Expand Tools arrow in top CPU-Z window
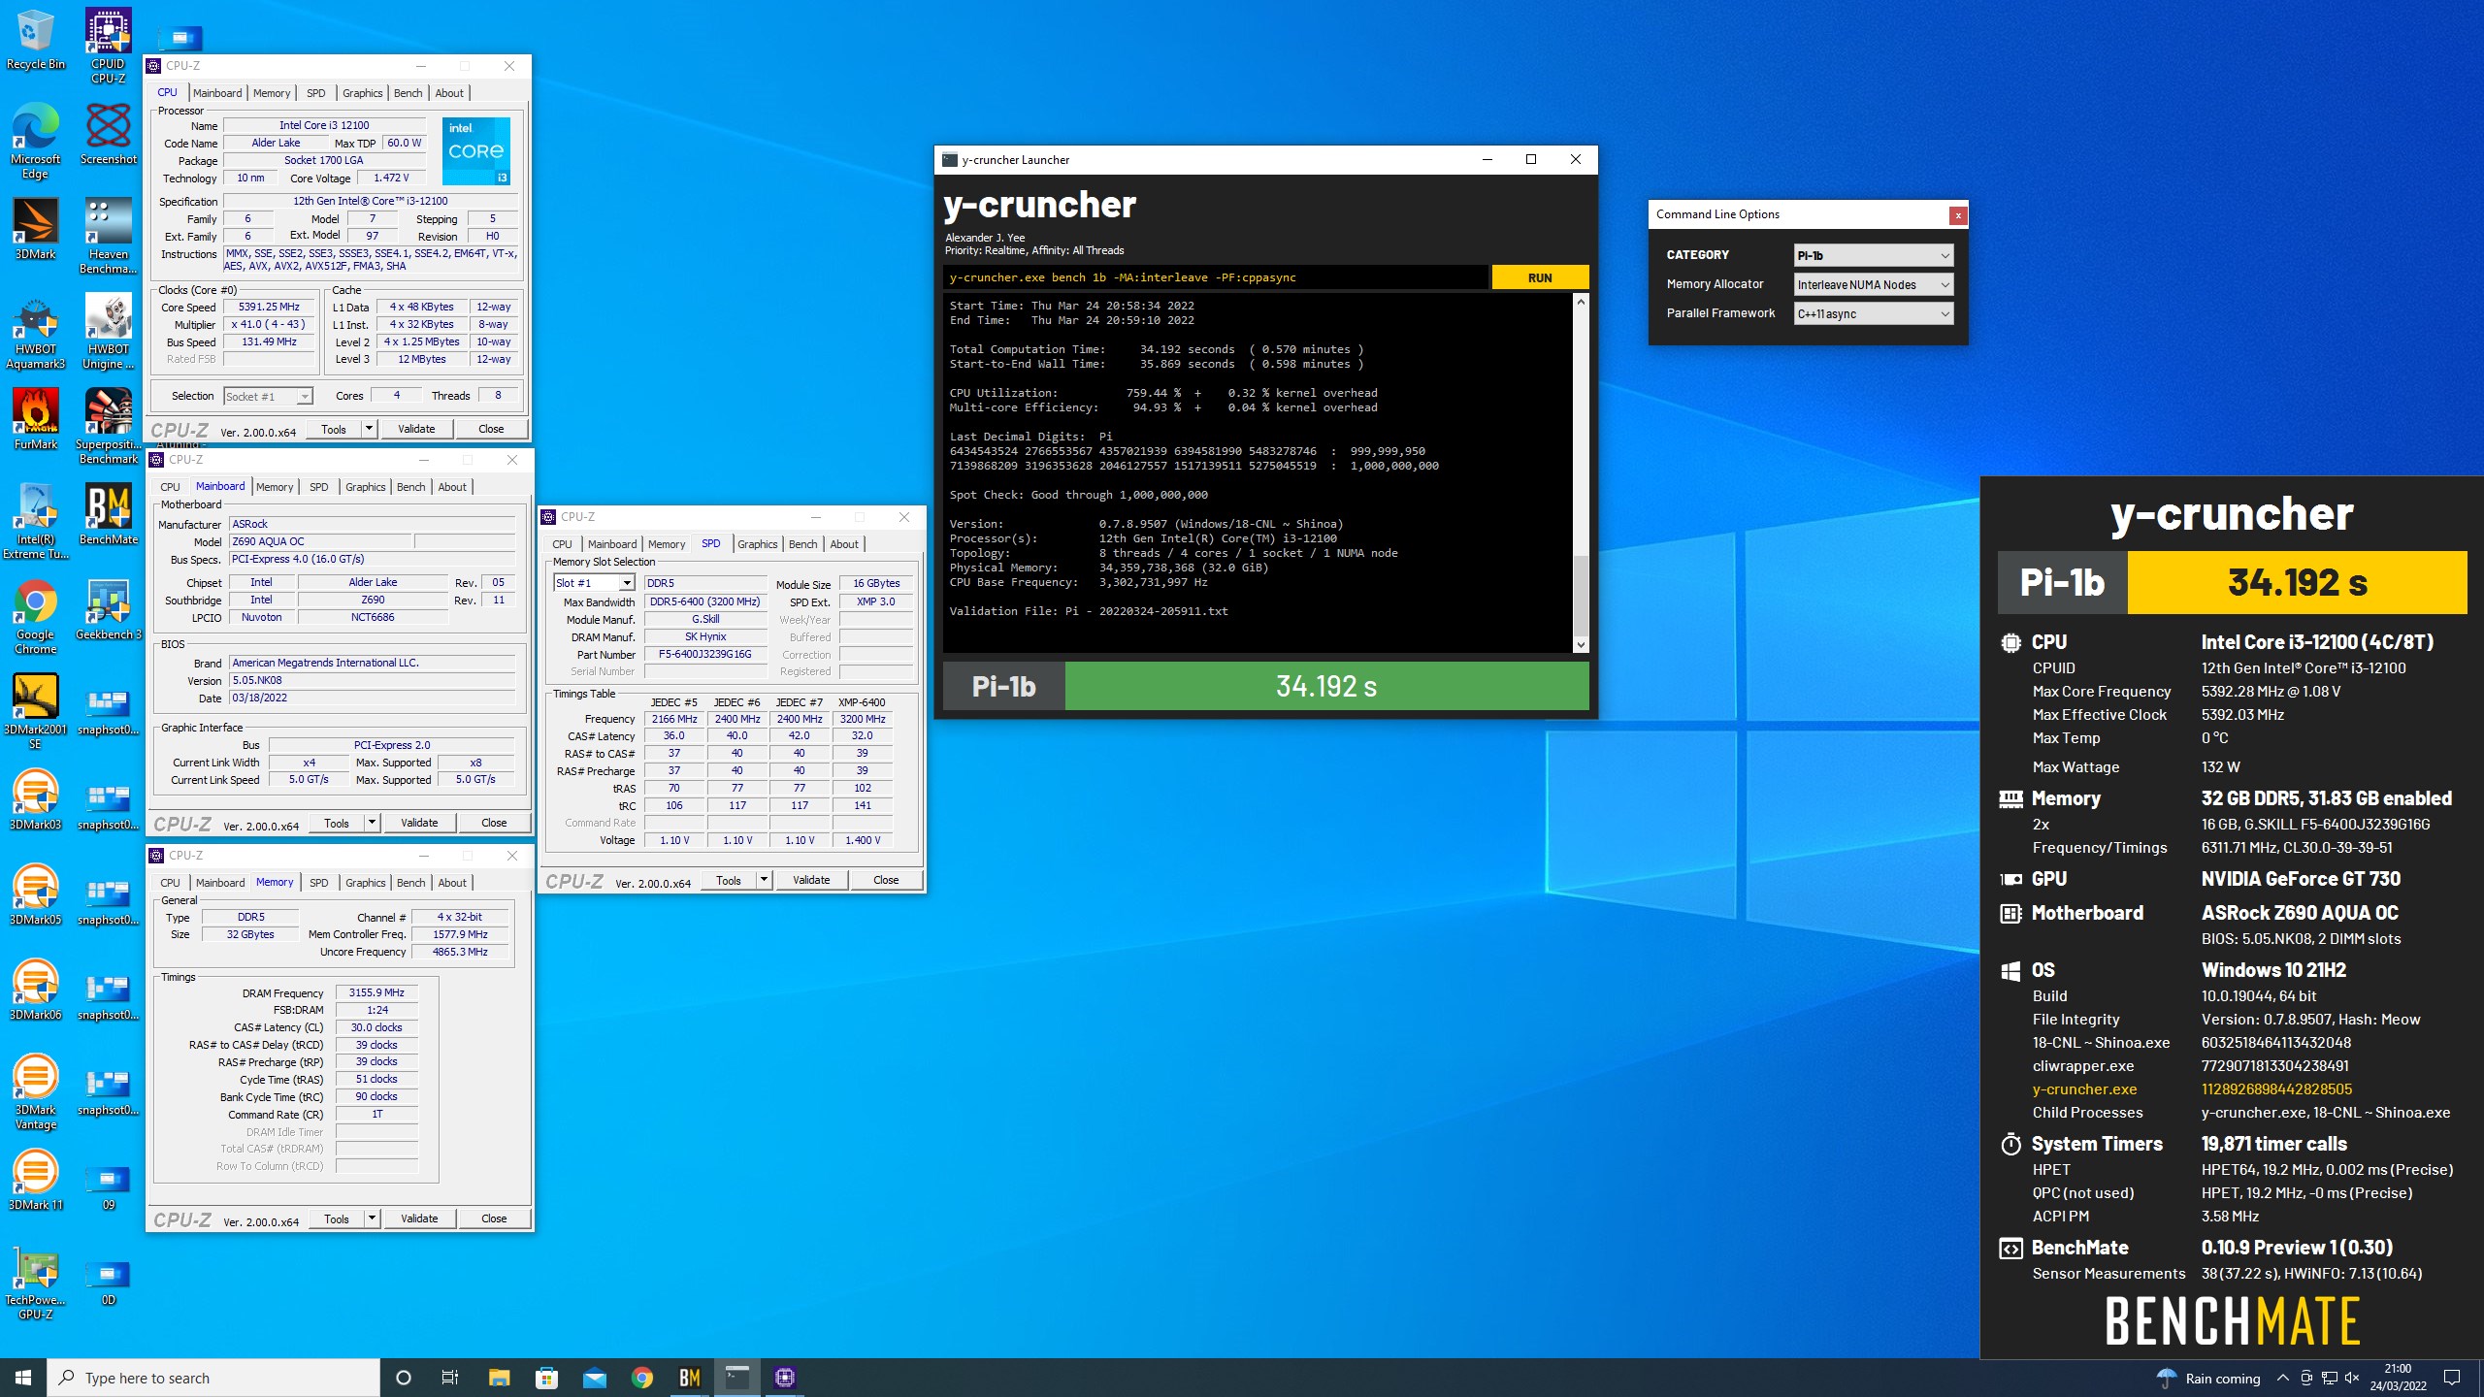This screenshot has width=2484, height=1397. [x=369, y=429]
